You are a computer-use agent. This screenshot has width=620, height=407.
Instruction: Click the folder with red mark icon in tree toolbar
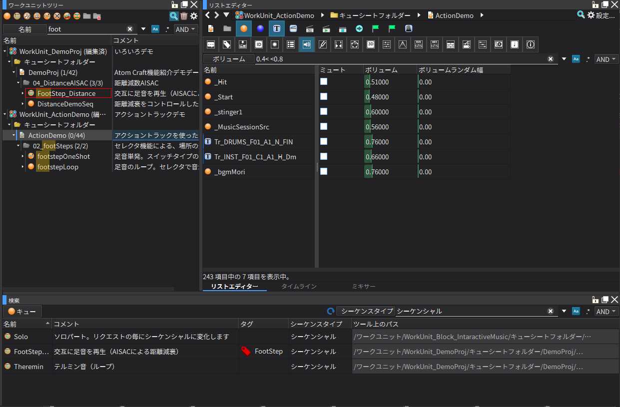97,16
